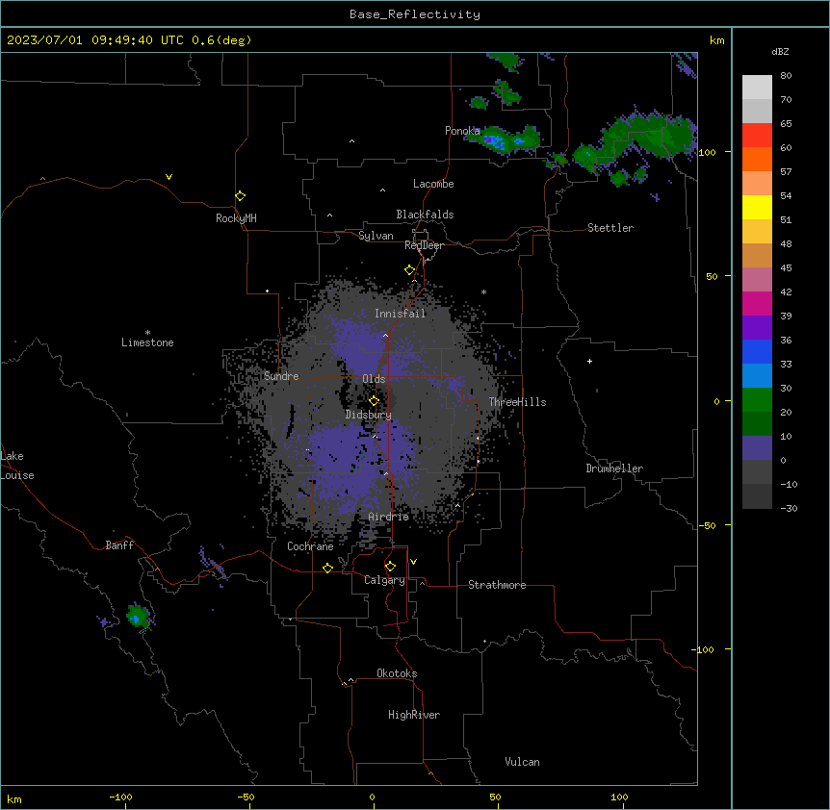Viewport: 830px width, 810px height.
Task: Click the Drumheller town label
Action: click(x=614, y=468)
